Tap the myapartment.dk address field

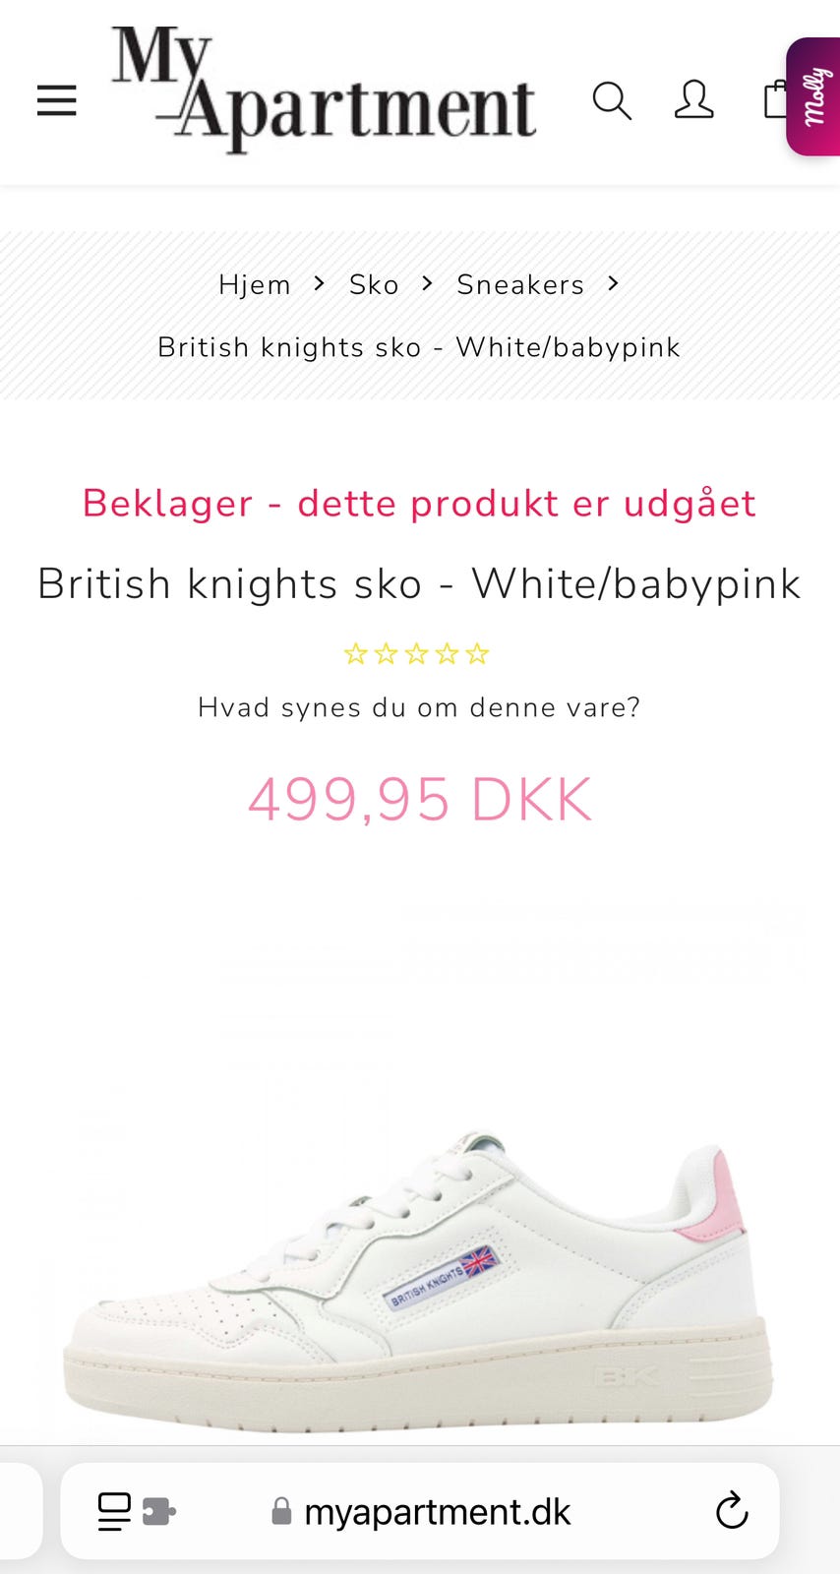420,1511
